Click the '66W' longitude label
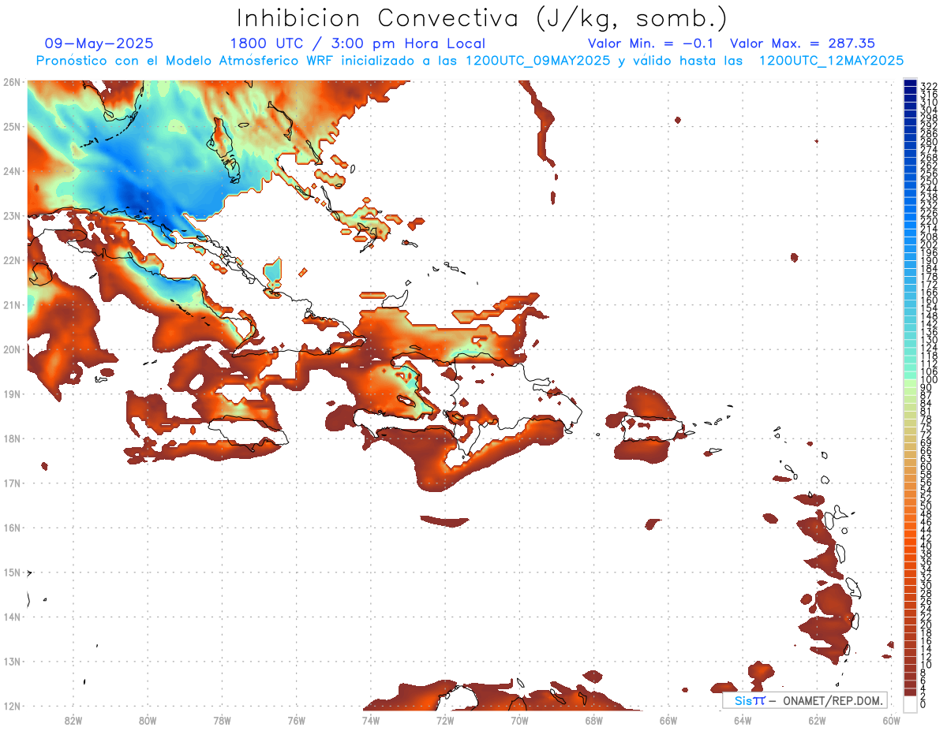The image size is (947, 731). click(668, 720)
